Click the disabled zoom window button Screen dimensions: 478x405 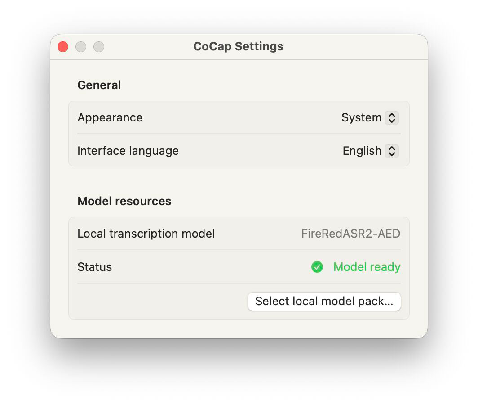coord(99,47)
